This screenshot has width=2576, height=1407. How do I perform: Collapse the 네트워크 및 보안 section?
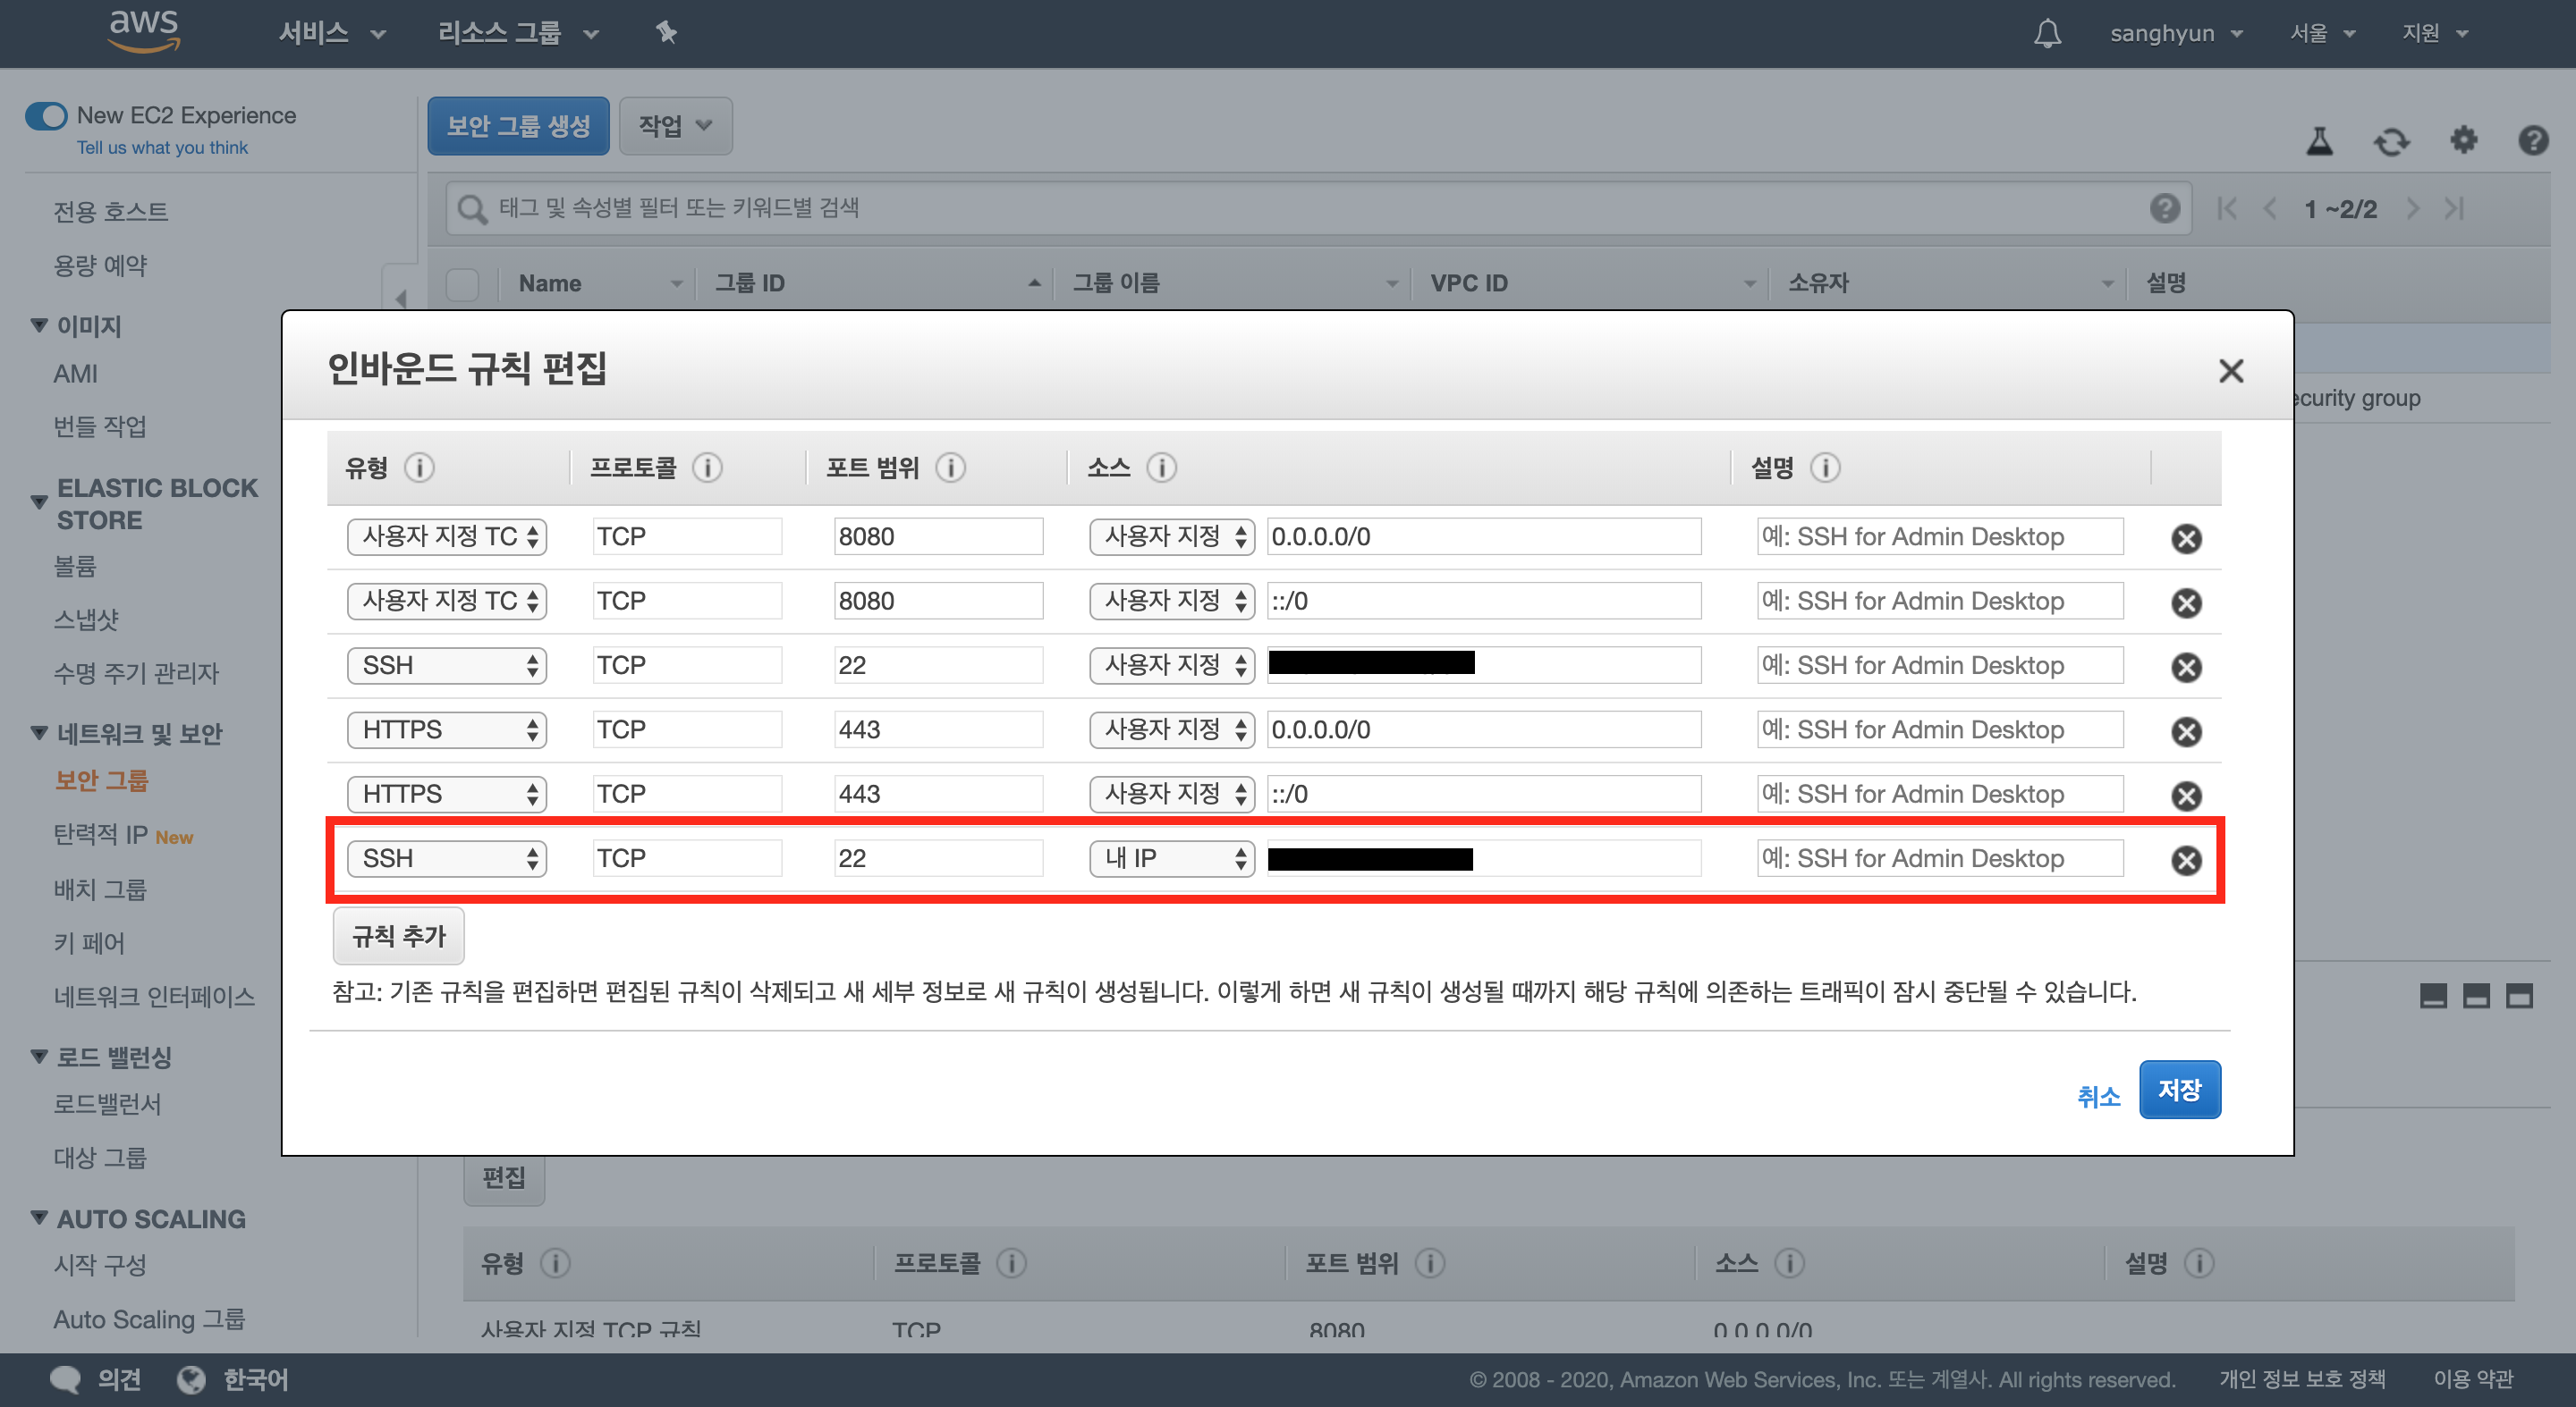39,734
